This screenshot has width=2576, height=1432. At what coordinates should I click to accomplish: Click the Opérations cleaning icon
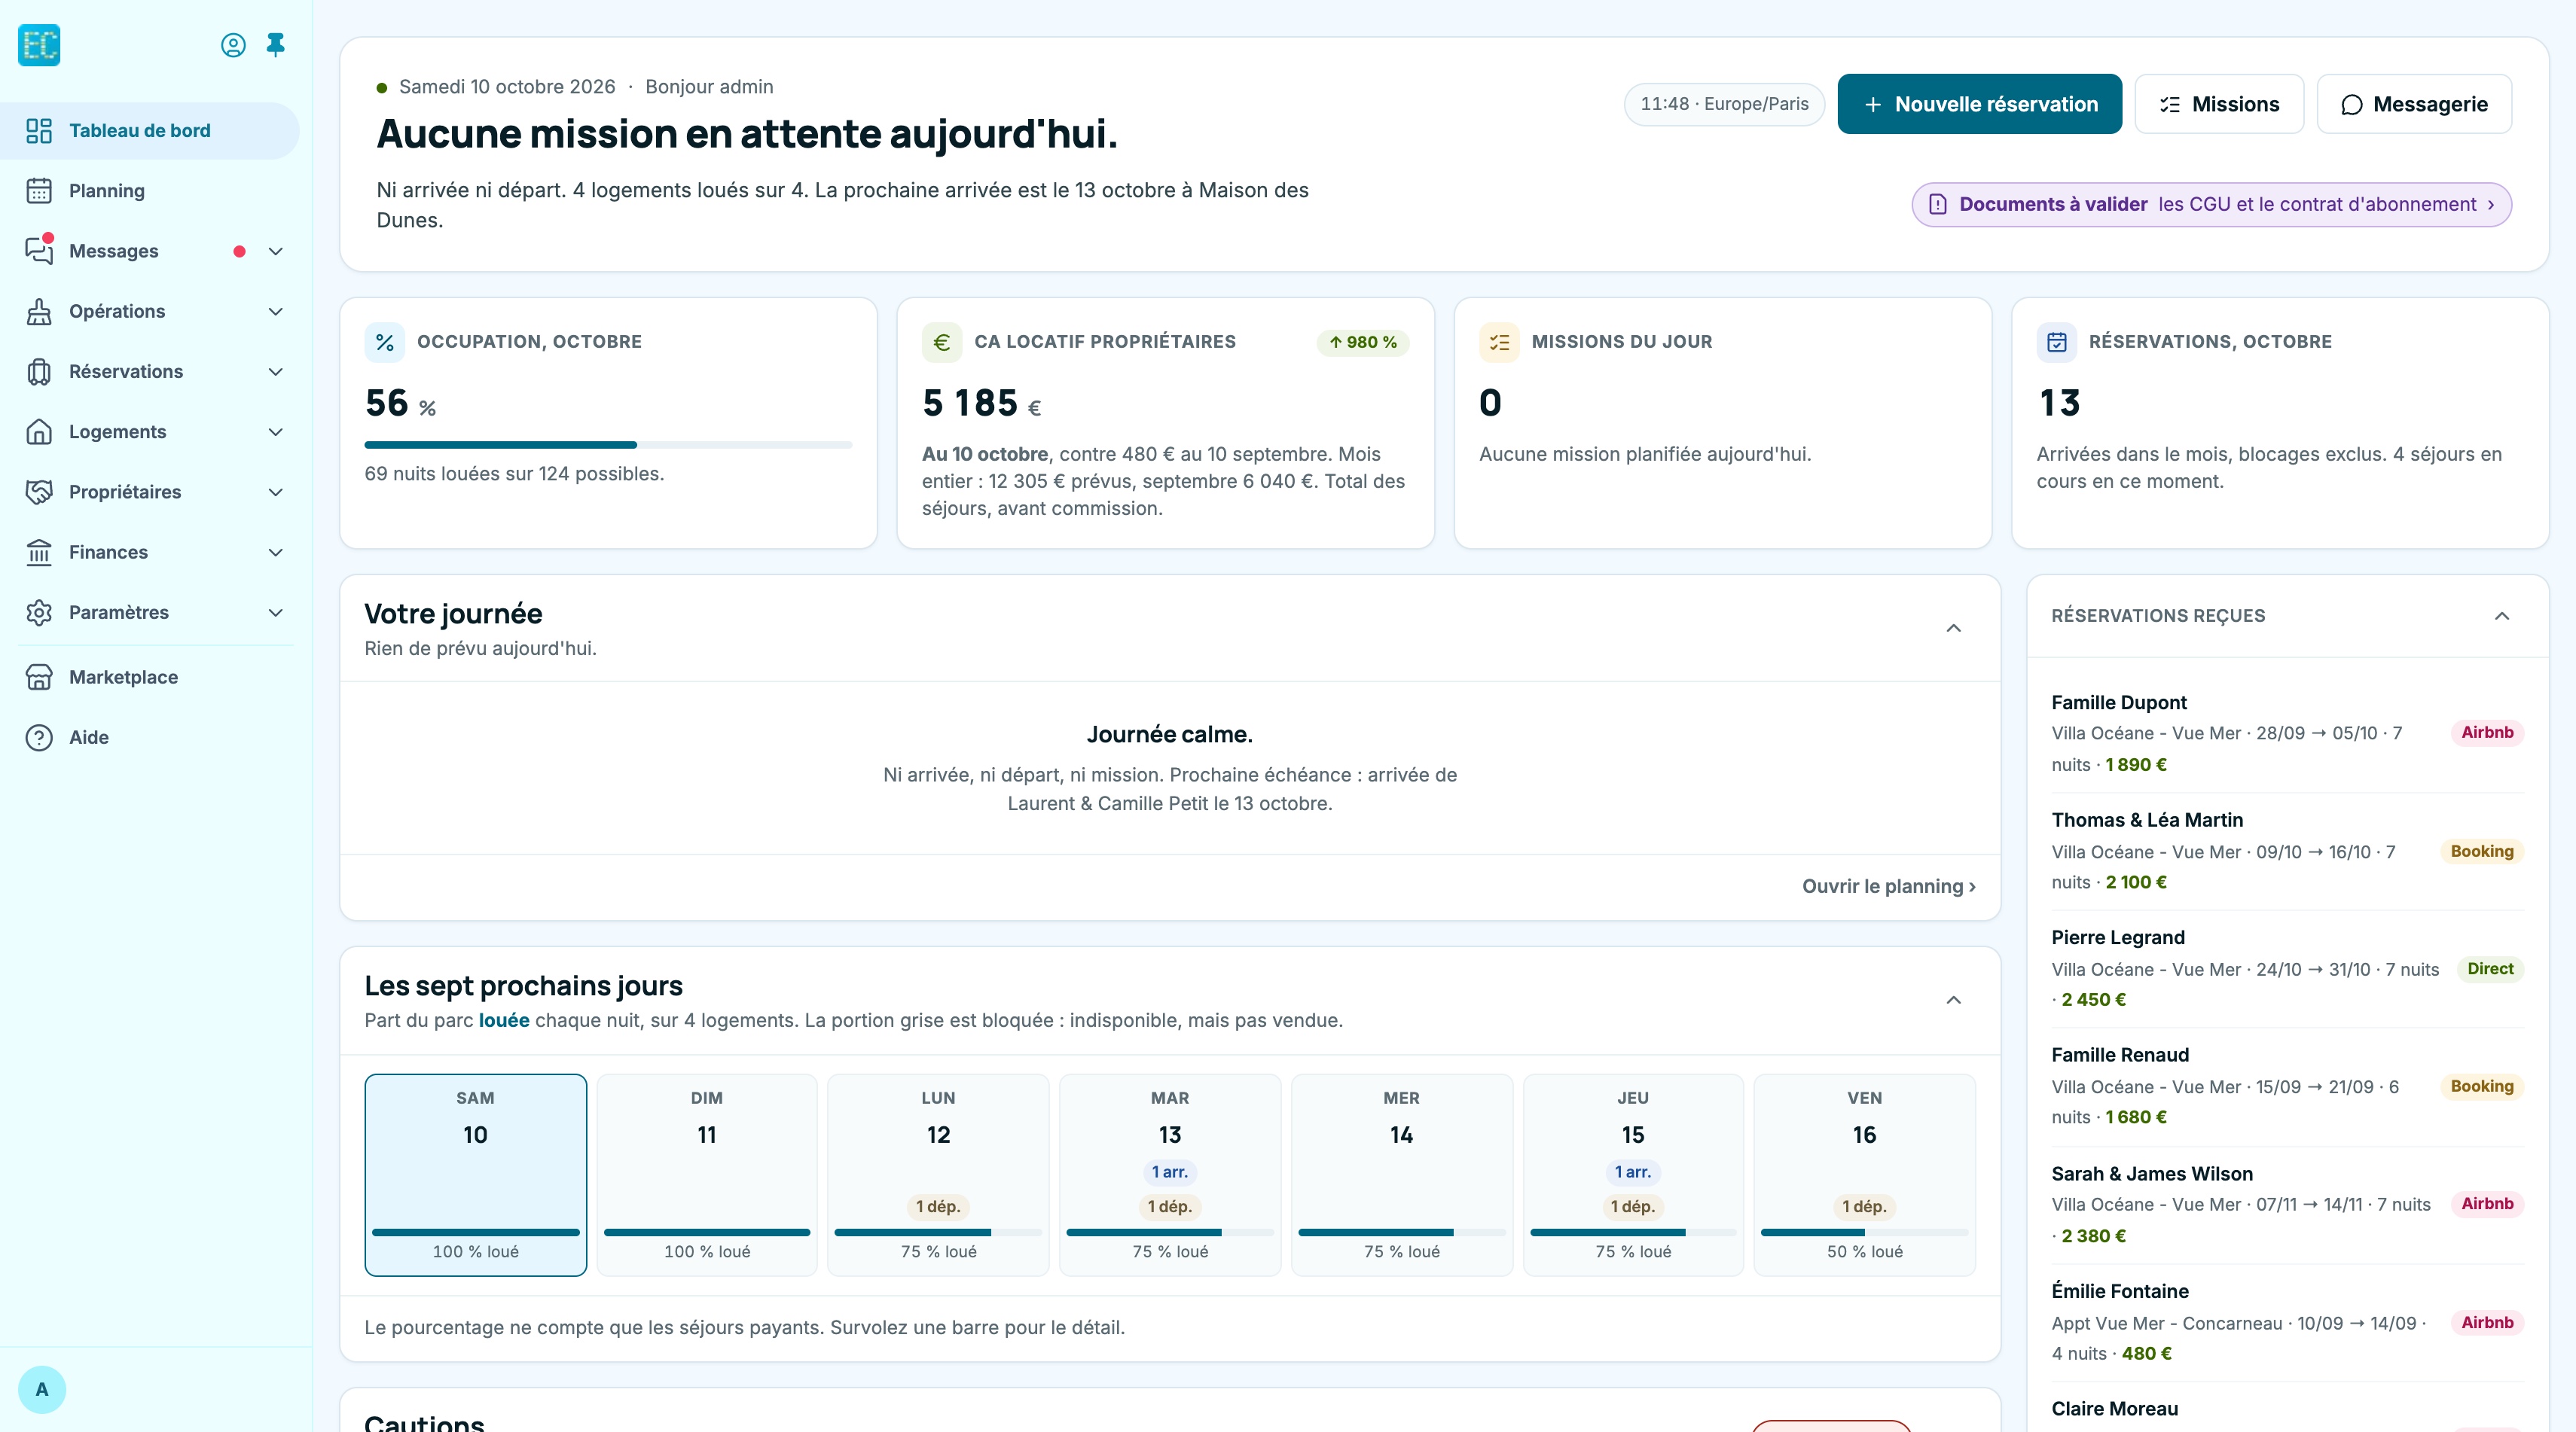pos(39,312)
